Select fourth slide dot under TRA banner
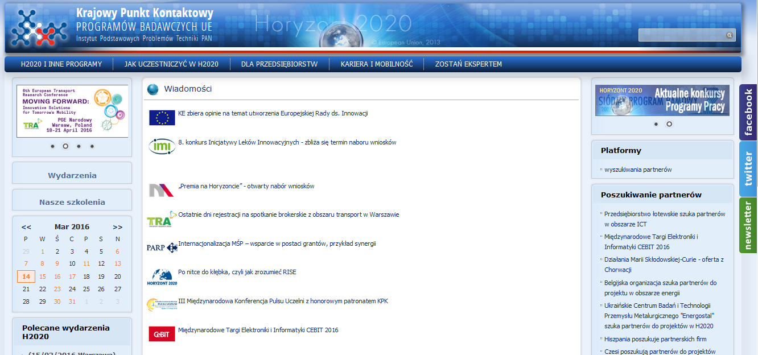This screenshot has width=758, height=355. 92,146
